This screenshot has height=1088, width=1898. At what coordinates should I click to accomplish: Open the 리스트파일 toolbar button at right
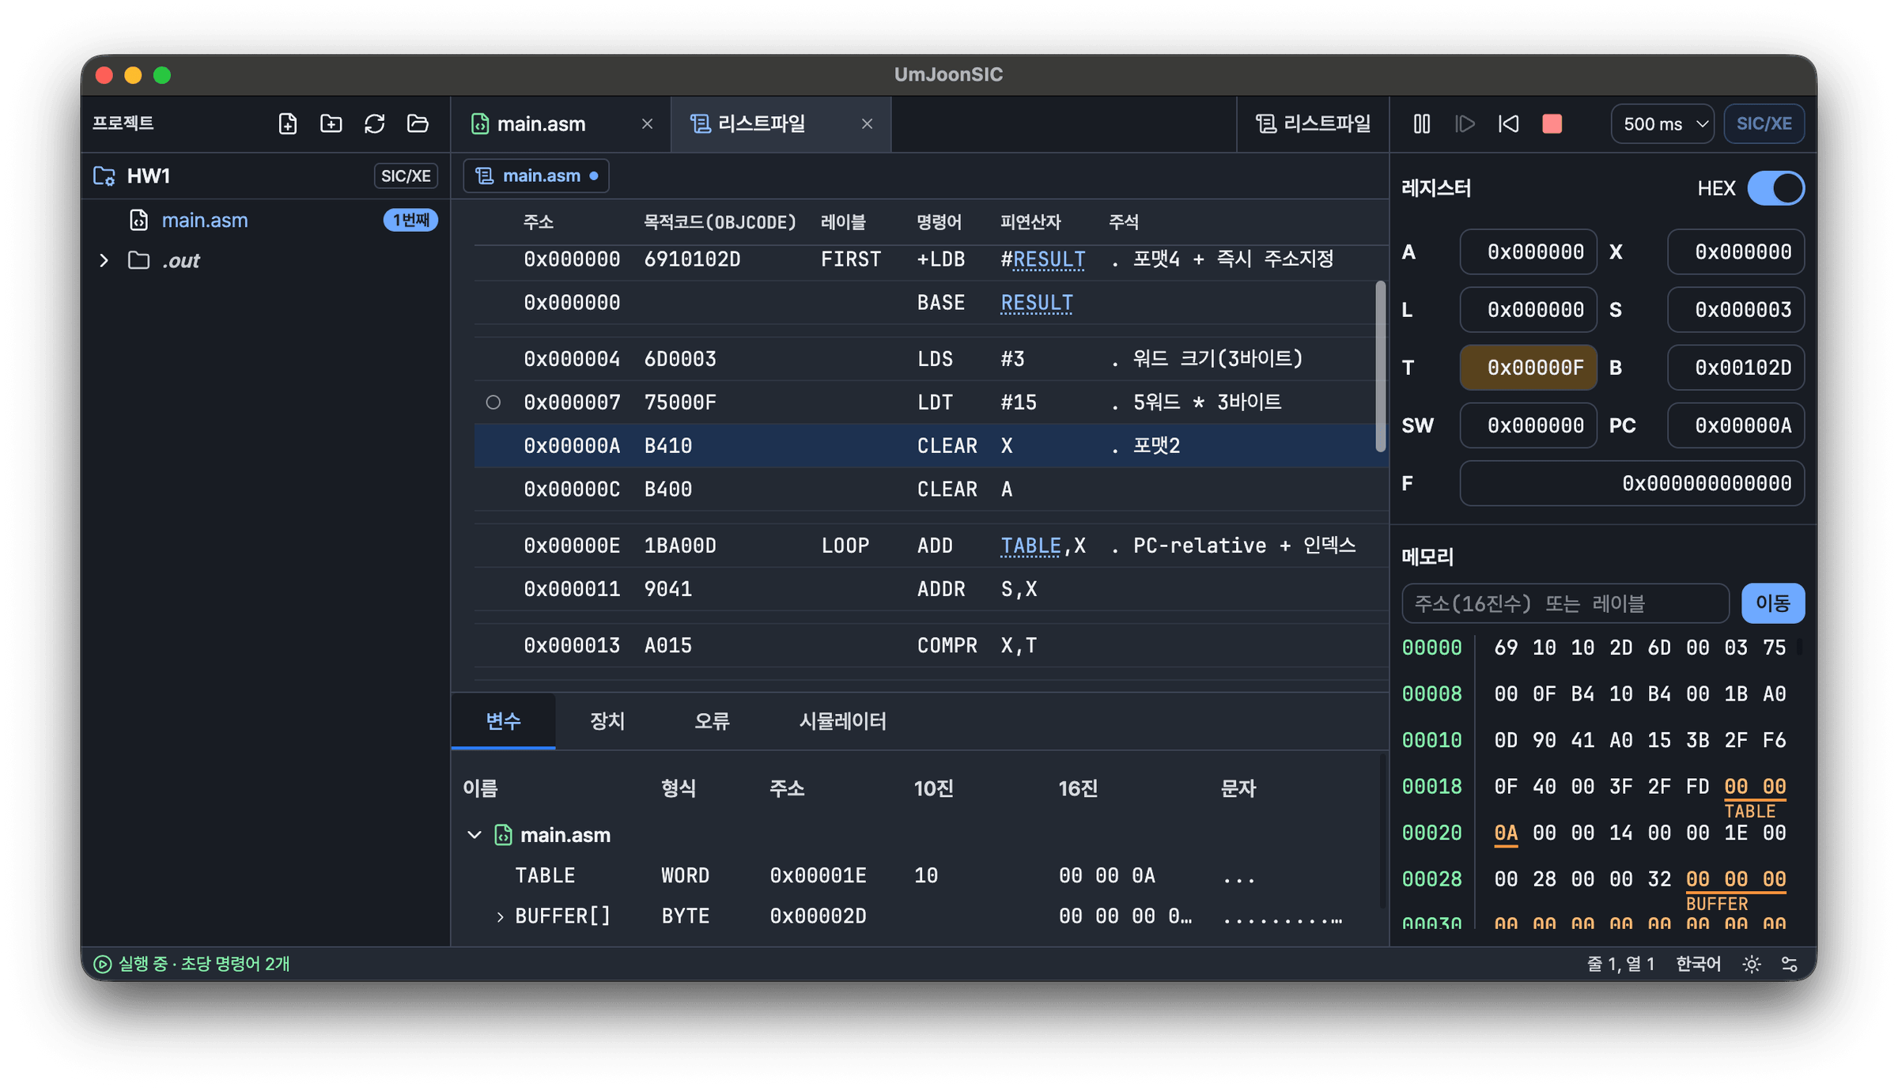tap(1314, 123)
